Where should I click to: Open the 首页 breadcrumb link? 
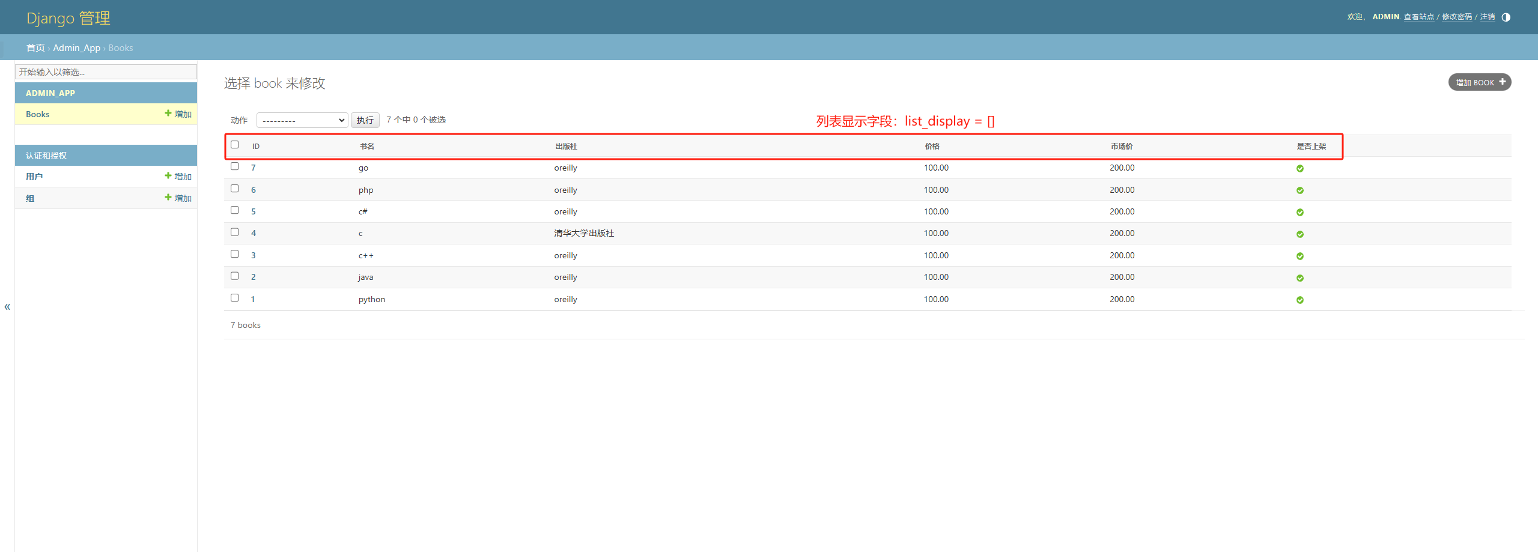click(35, 48)
